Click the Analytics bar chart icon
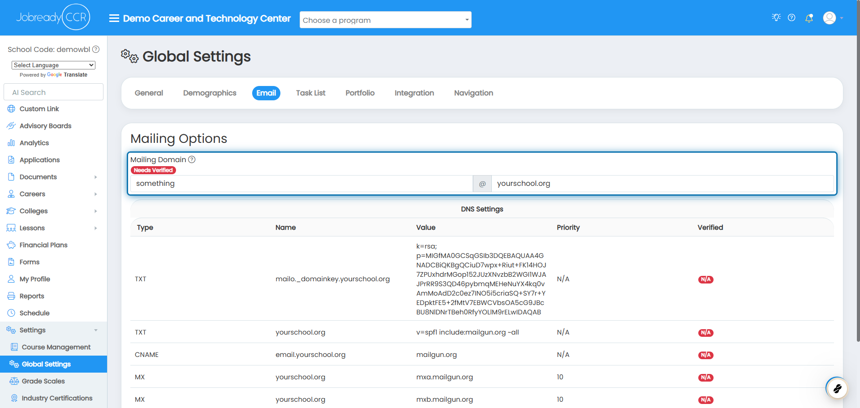This screenshot has height=408, width=860. click(x=11, y=143)
